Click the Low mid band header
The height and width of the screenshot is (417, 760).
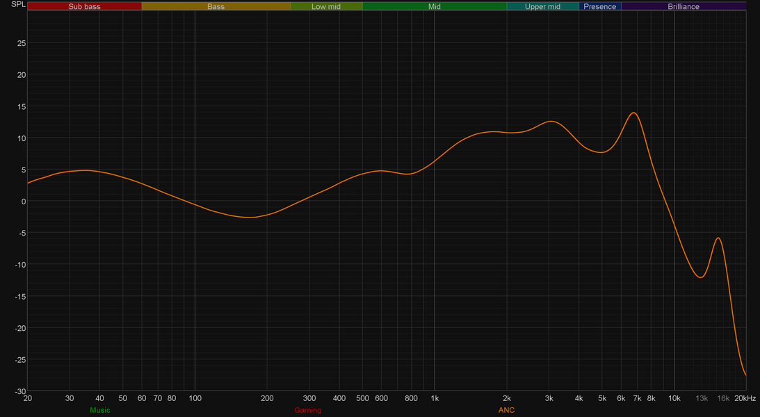click(x=326, y=7)
